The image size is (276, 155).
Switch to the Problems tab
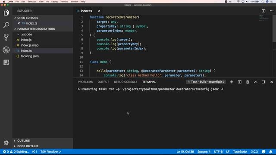point(85,82)
